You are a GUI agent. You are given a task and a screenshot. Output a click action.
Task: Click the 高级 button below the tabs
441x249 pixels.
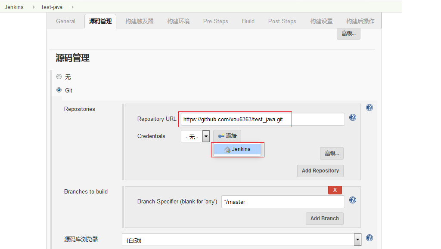(x=348, y=34)
